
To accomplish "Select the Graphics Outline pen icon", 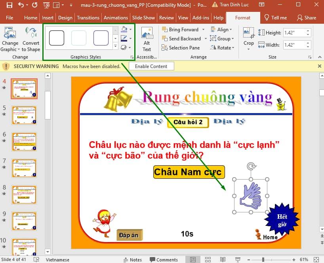I will tap(124, 38).
